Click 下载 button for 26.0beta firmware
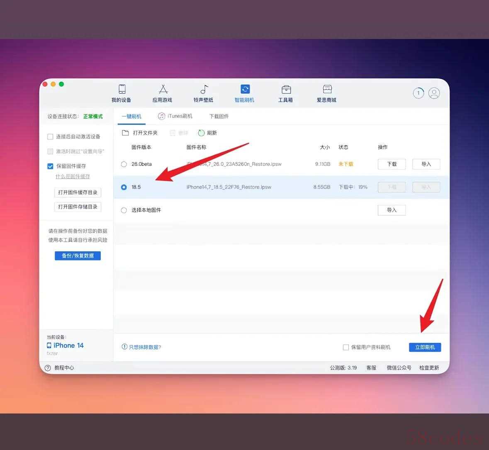489x450 pixels. pos(392,164)
